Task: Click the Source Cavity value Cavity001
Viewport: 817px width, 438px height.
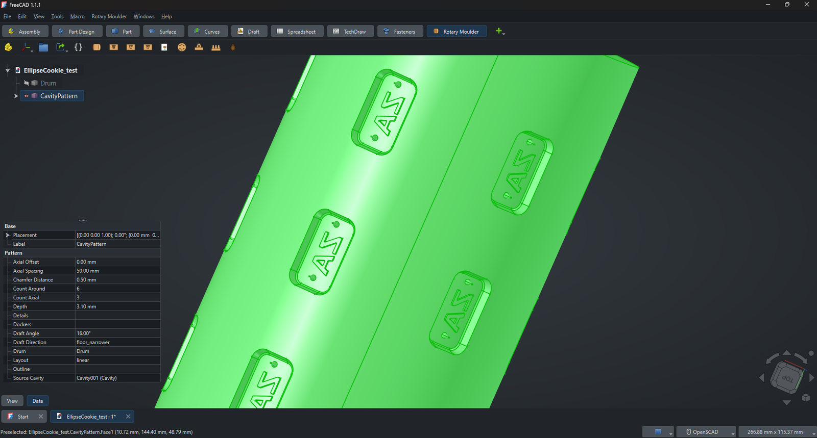Action: point(117,378)
